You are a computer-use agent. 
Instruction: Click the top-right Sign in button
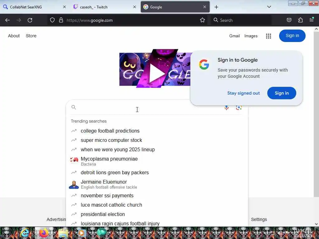[292, 36]
